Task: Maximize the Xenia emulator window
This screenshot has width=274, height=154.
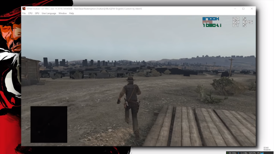Action: [x=243, y=9]
